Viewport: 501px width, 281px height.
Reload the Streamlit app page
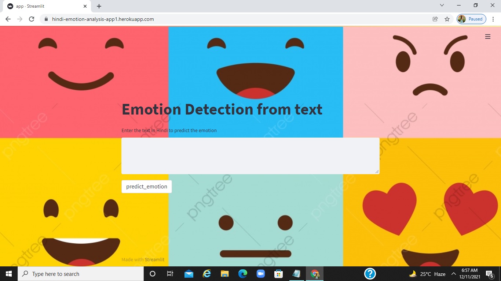(32, 19)
